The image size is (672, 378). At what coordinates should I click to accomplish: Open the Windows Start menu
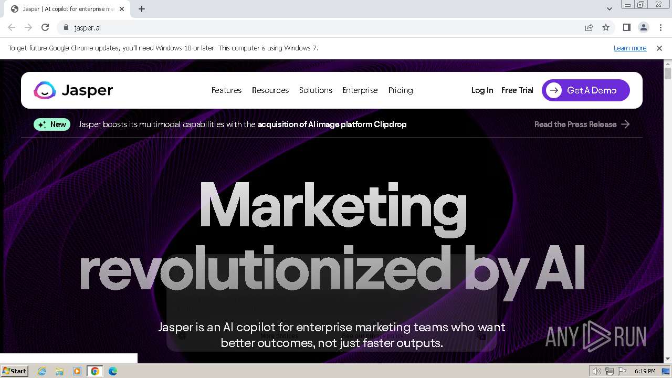(15, 371)
